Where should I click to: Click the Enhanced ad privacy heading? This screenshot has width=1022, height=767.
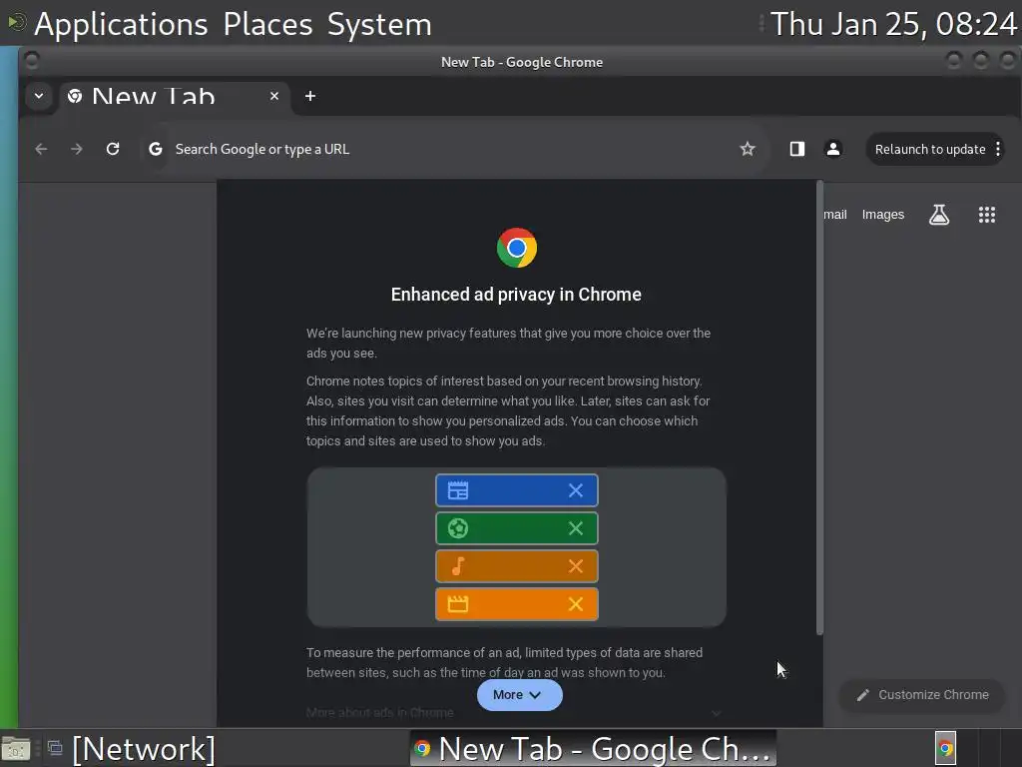[x=516, y=295]
